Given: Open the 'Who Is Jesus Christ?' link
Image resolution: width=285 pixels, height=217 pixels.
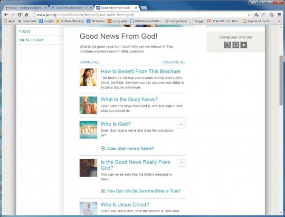Looking at the screenshot, I should (x=125, y=205).
